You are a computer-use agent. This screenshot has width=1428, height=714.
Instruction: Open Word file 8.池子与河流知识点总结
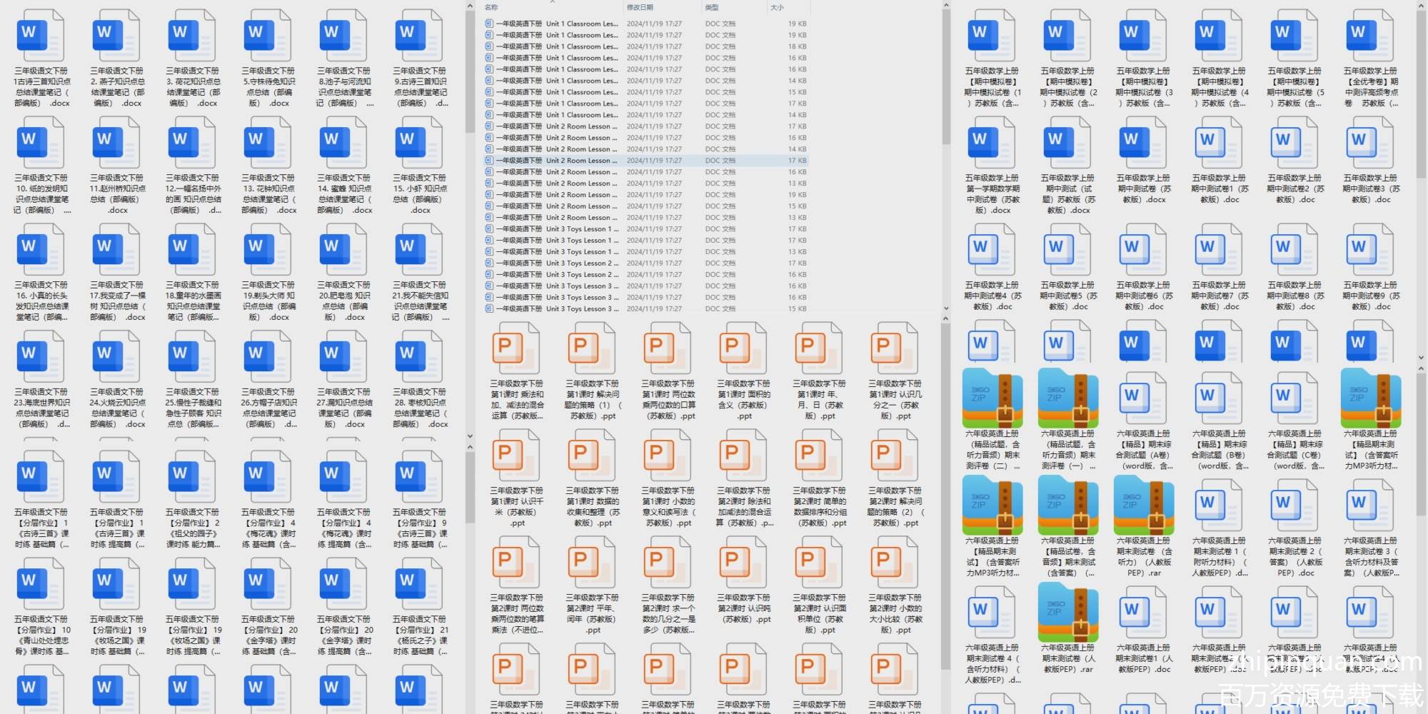[x=343, y=36]
